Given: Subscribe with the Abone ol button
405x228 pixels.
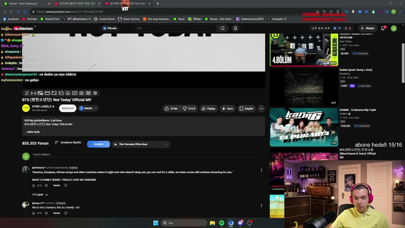Looking at the screenshot, I should point(68,108).
